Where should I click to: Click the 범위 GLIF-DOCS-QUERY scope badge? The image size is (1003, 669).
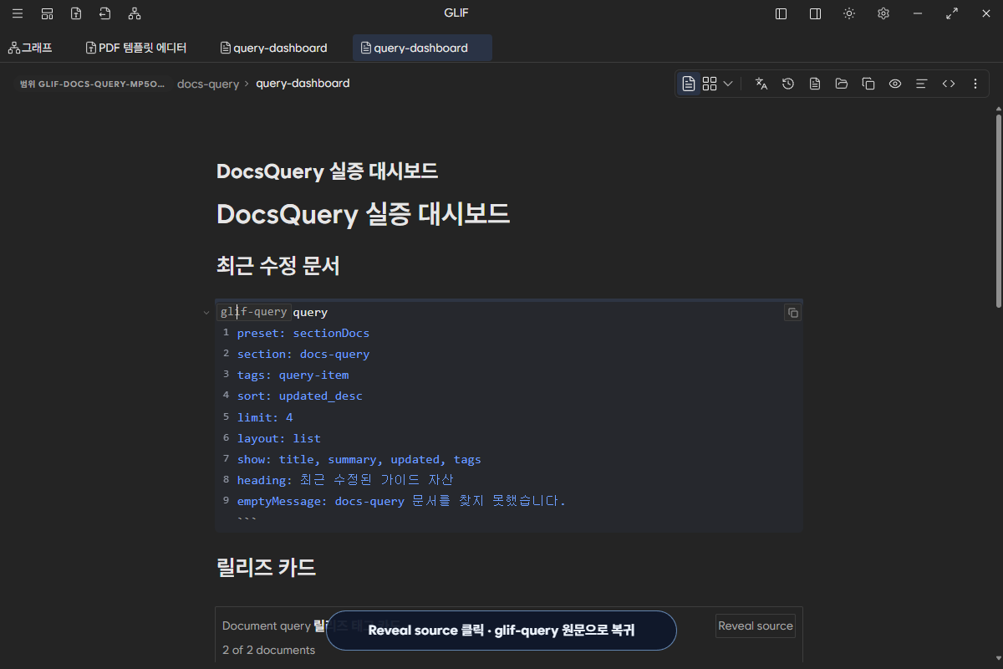click(x=93, y=84)
